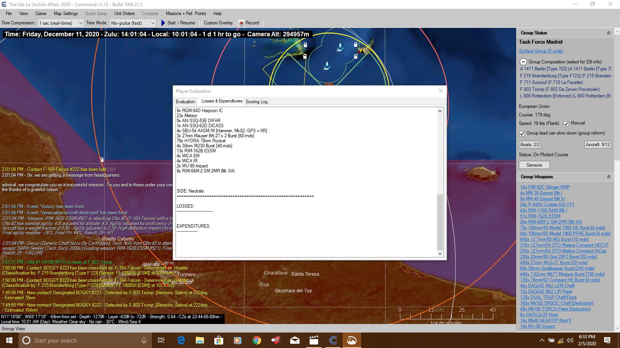620x348 pixels.
Task: Open the Time Compression dropdown
Action: tap(61, 23)
